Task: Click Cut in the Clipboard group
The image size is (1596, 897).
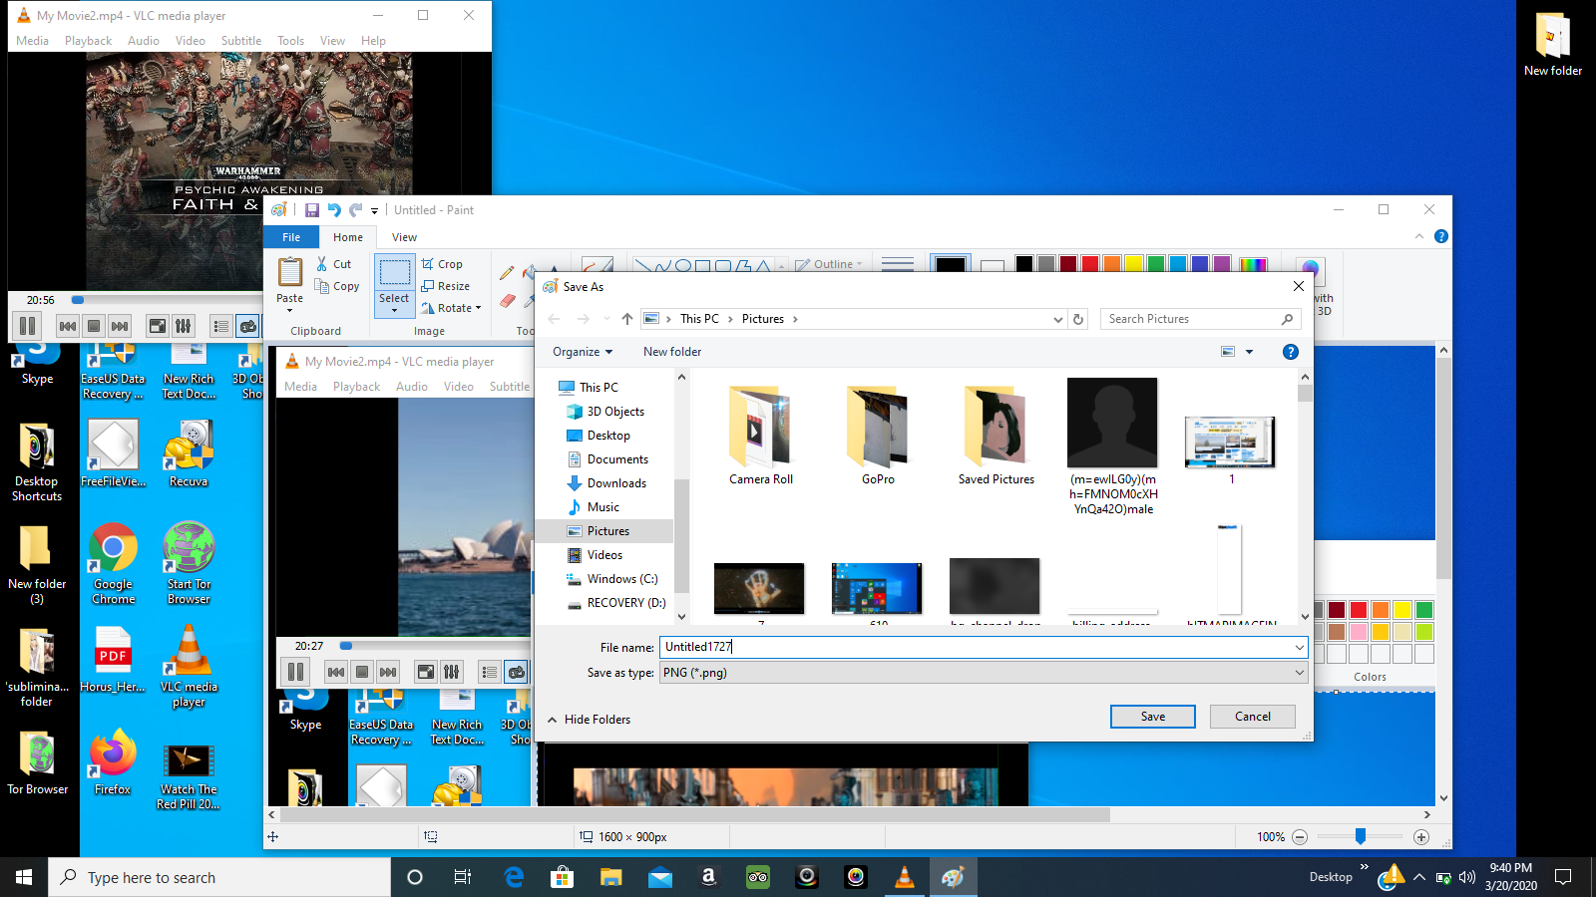Action: (333, 264)
